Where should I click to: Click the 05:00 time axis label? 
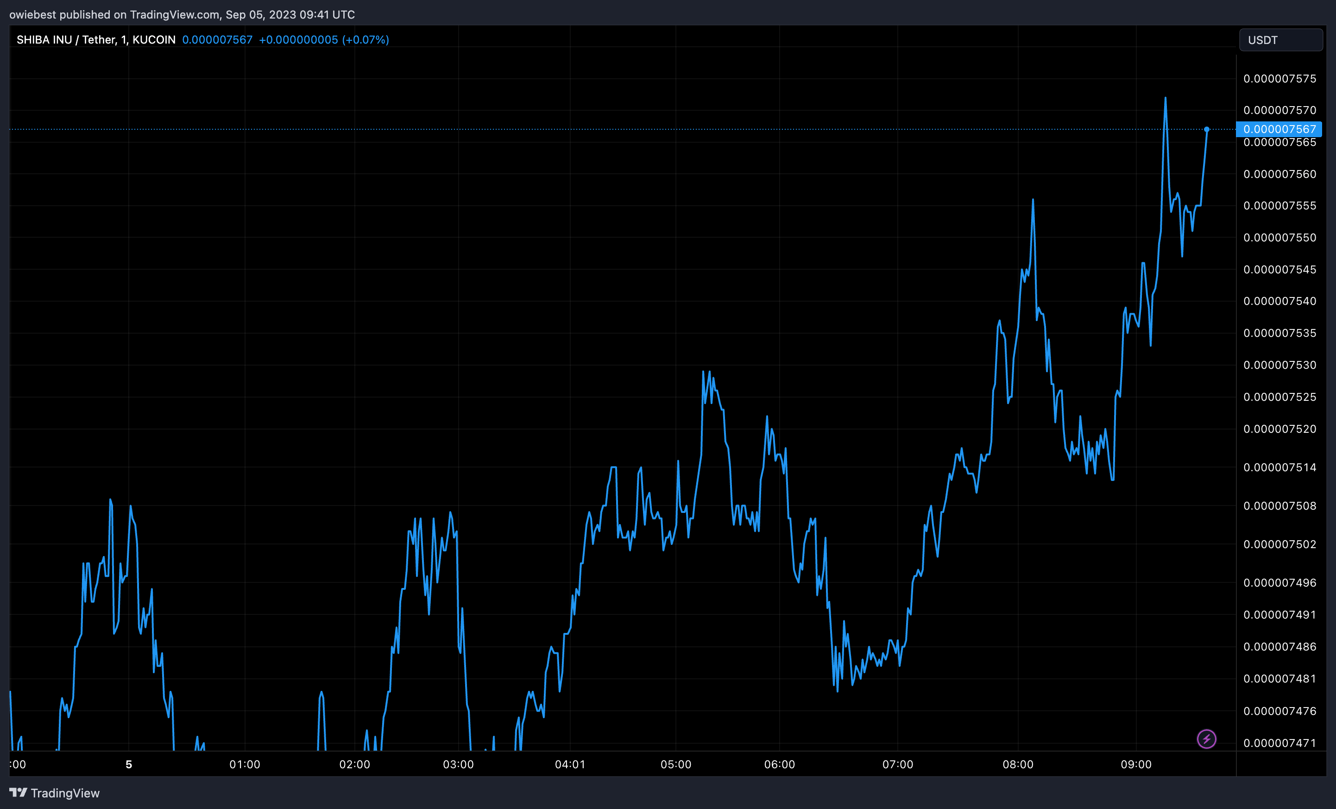pyautogui.click(x=675, y=765)
